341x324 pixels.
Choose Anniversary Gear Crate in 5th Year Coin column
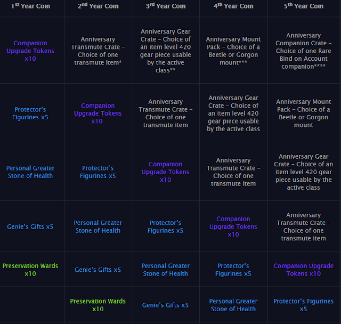tap(304, 172)
